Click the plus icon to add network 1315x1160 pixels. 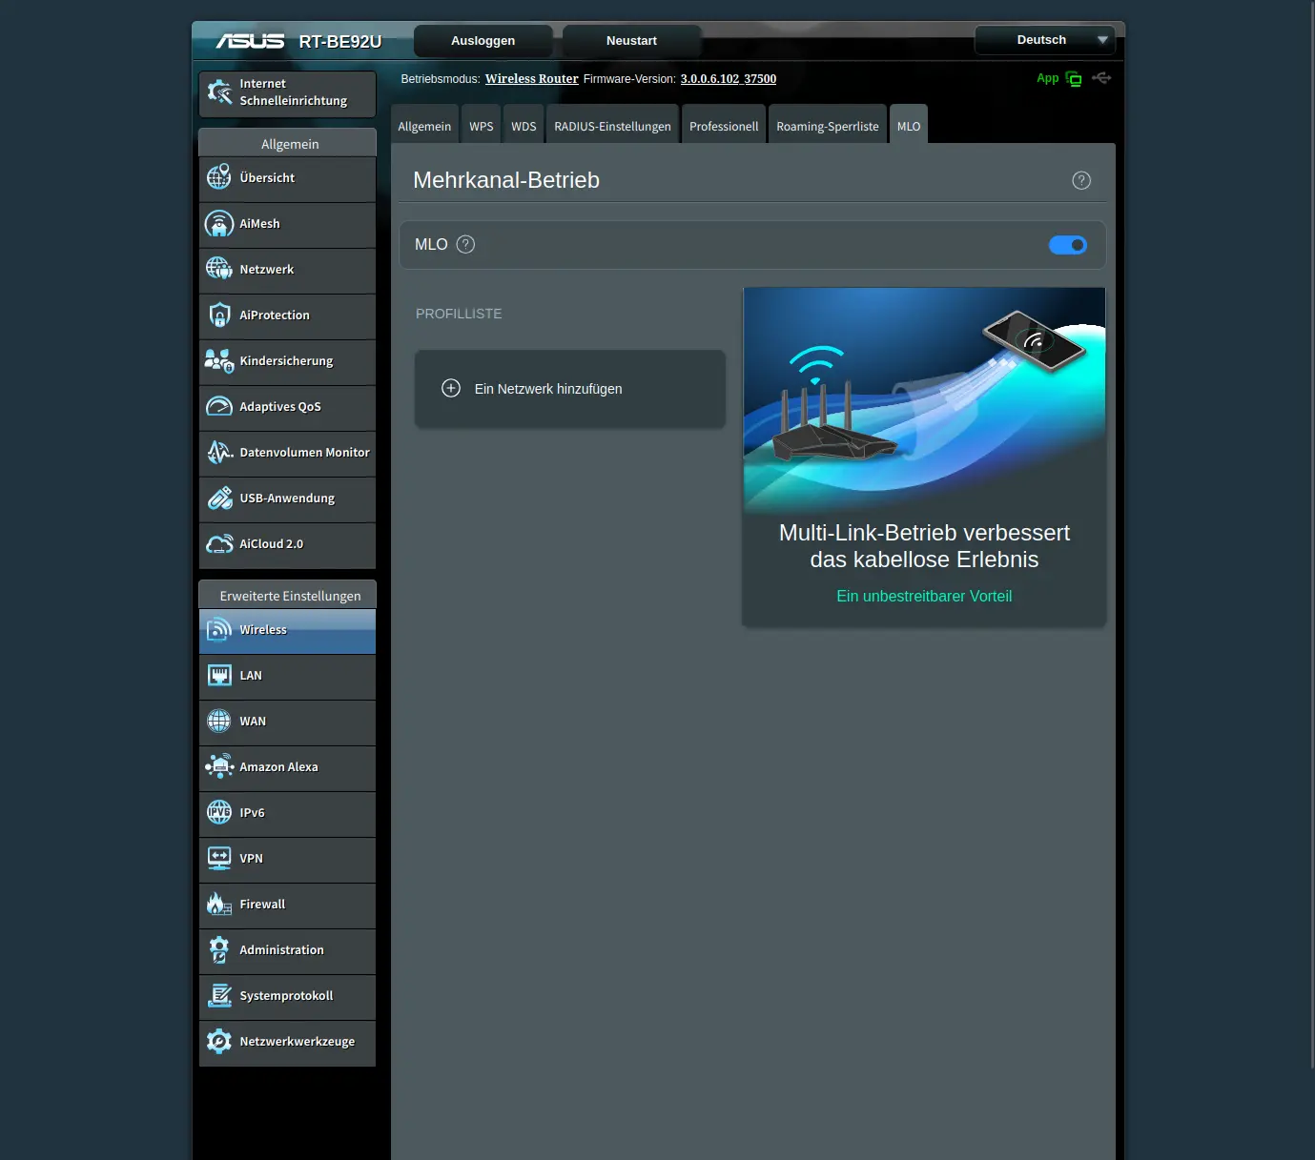(x=451, y=388)
